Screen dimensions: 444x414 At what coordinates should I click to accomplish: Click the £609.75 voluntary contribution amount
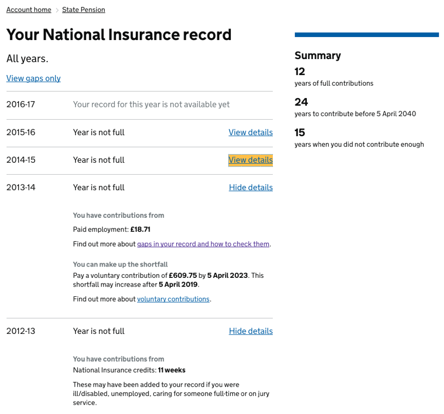[182, 276]
